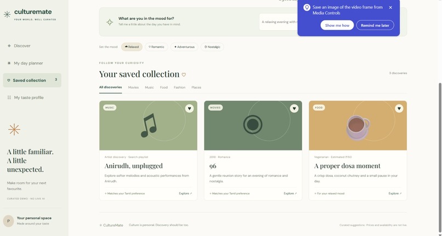Image resolution: width=442 pixels, height=236 pixels.
Task: Click the orange asterisk decoration icon in sidebar
Action: 14,130
